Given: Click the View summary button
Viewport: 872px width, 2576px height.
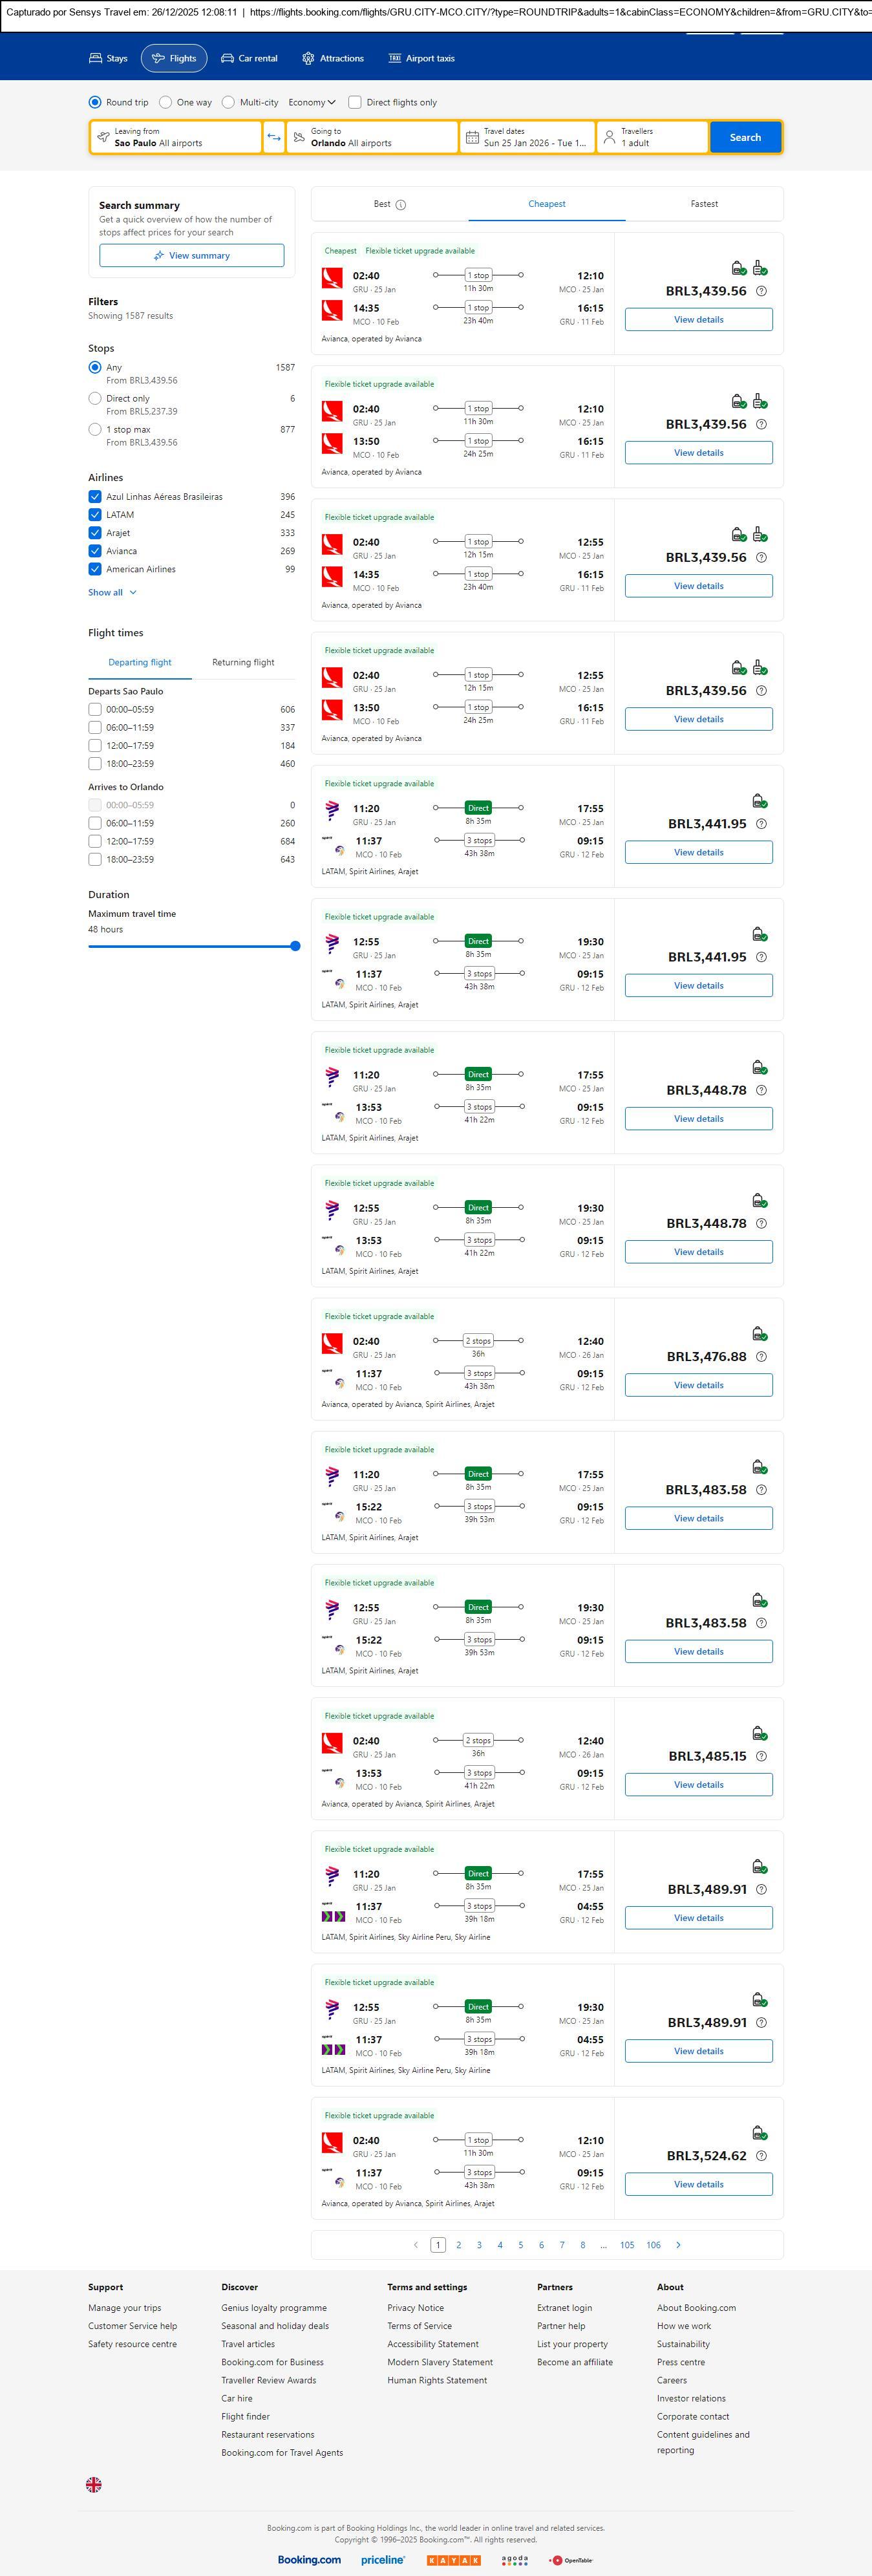Looking at the screenshot, I should point(191,256).
